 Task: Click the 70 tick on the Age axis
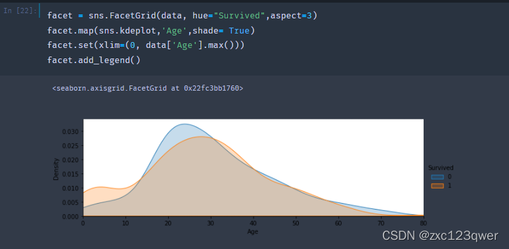click(381, 223)
